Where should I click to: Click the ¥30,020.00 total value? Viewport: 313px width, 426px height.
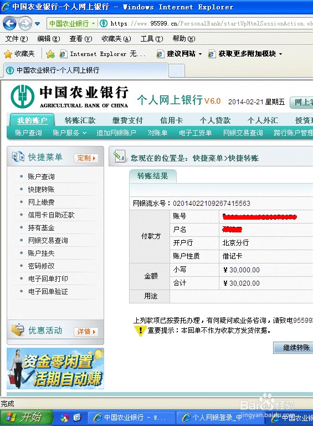tap(242, 283)
